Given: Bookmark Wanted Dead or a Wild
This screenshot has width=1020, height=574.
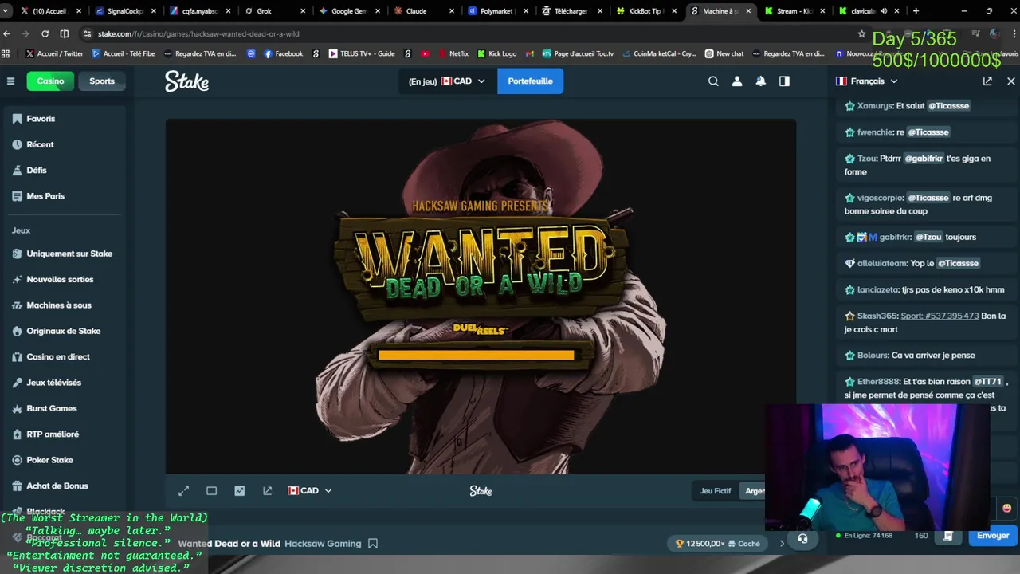Looking at the screenshot, I should (x=372, y=544).
